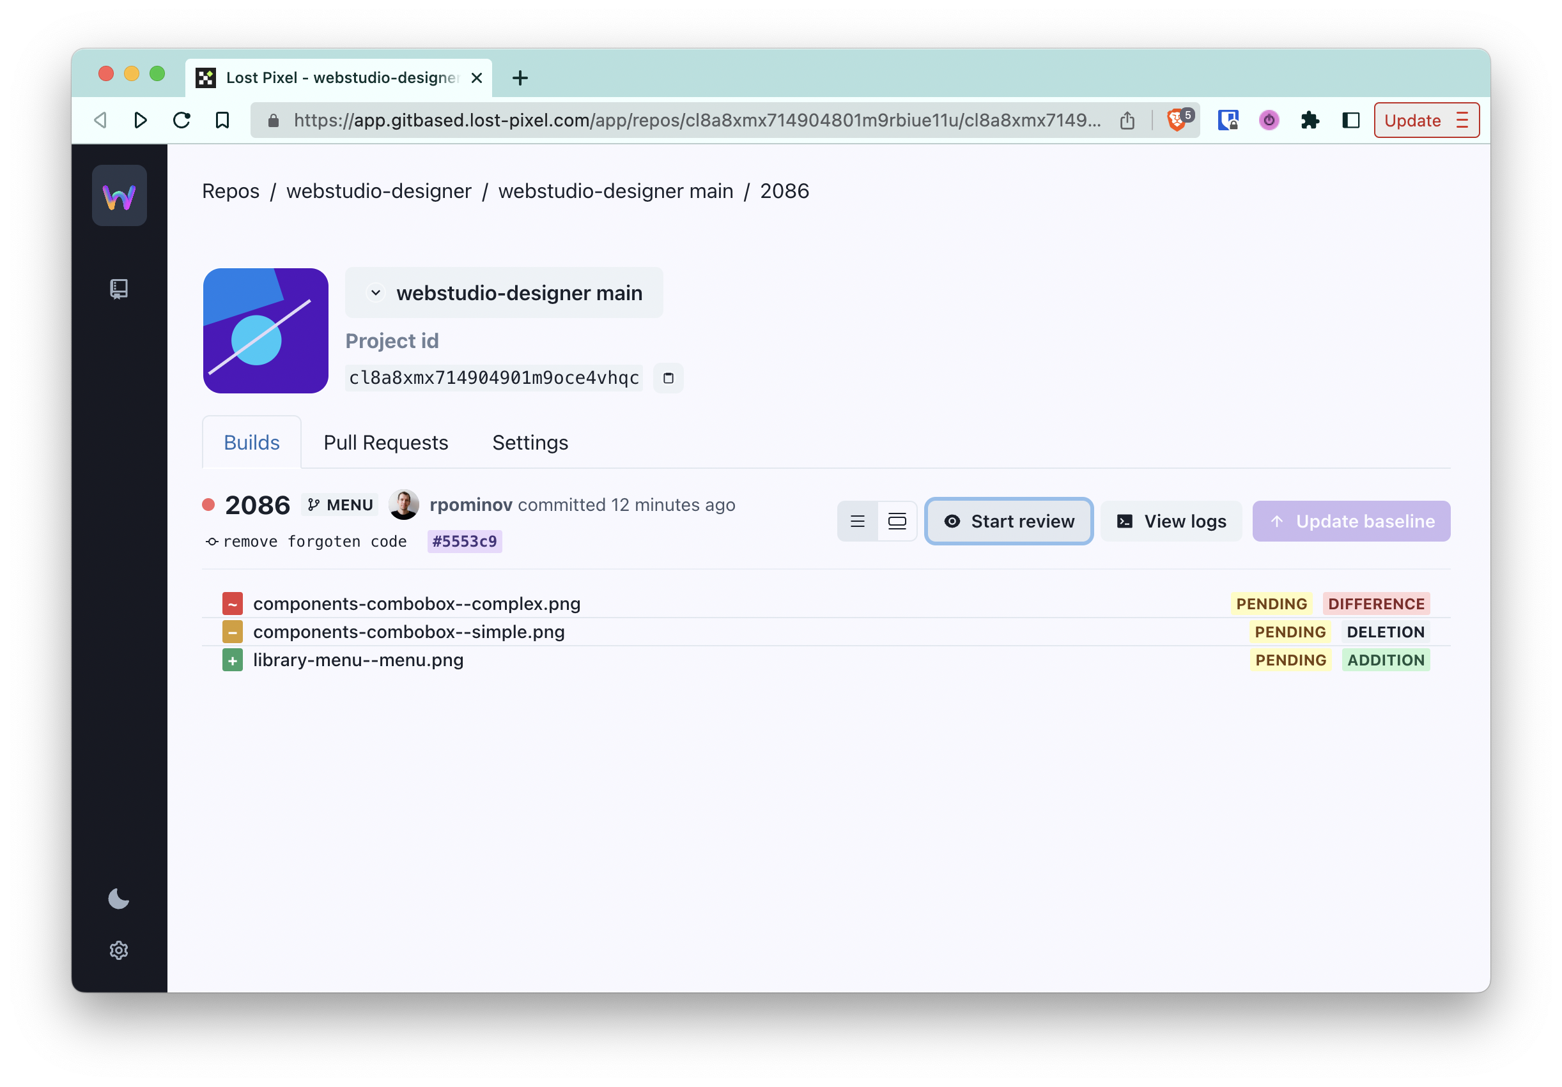Switch to the Pull Requests tab
The width and height of the screenshot is (1562, 1087).
tap(386, 443)
